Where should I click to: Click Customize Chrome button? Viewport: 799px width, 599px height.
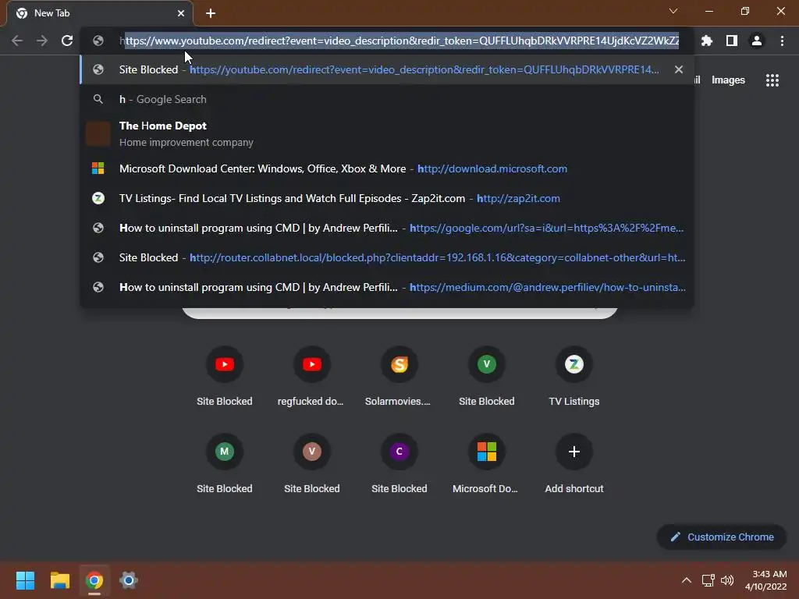pyautogui.click(x=722, y=537)
